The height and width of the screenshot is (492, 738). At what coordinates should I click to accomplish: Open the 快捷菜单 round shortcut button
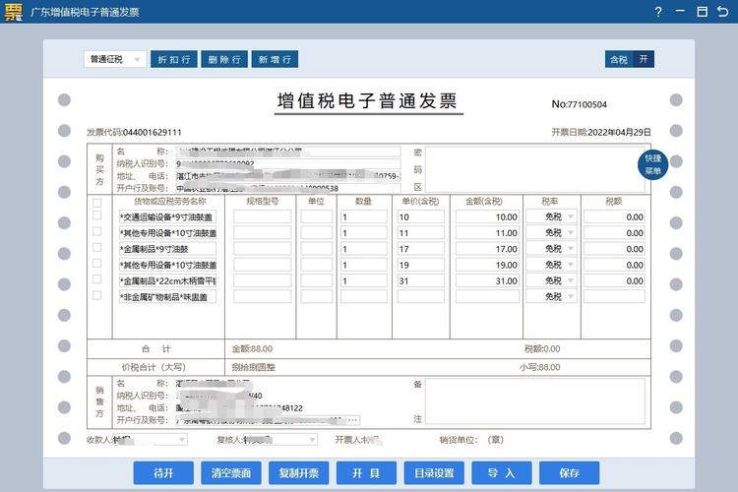tap(653, 164)
